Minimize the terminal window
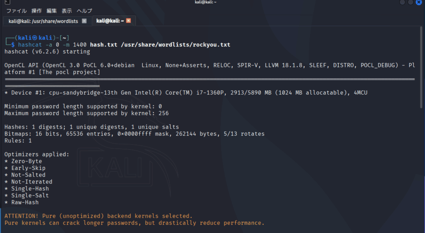This screenshot has width=425, height=233. (x=403, y=2)
